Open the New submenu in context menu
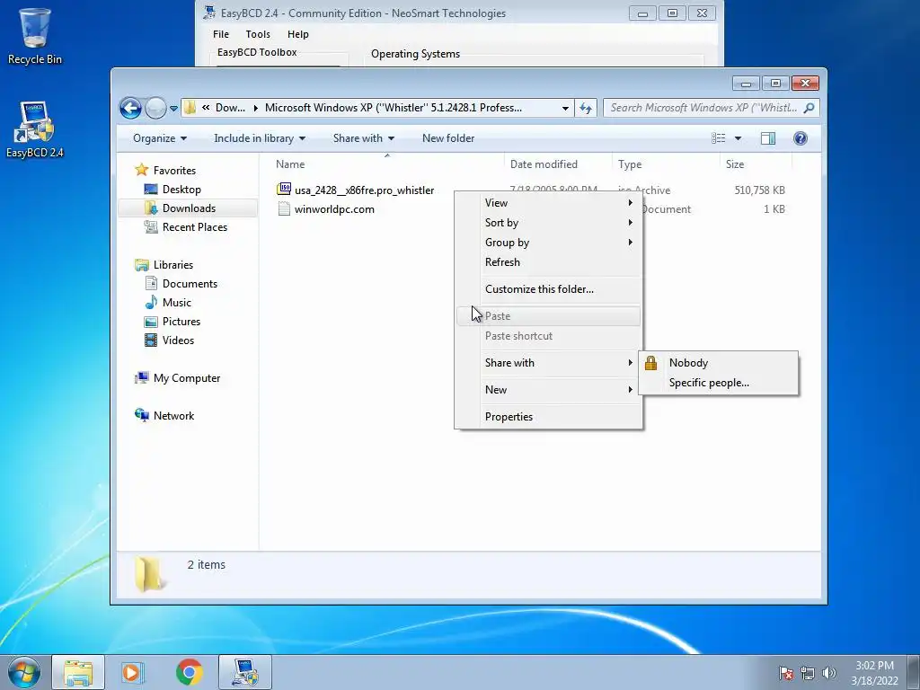Screen dimensions: 920x690 [x=548, y=390]
